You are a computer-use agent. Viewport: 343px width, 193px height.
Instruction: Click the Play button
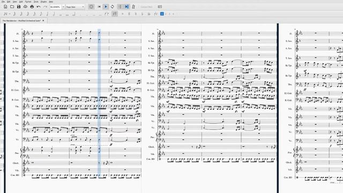pos(106,7)
